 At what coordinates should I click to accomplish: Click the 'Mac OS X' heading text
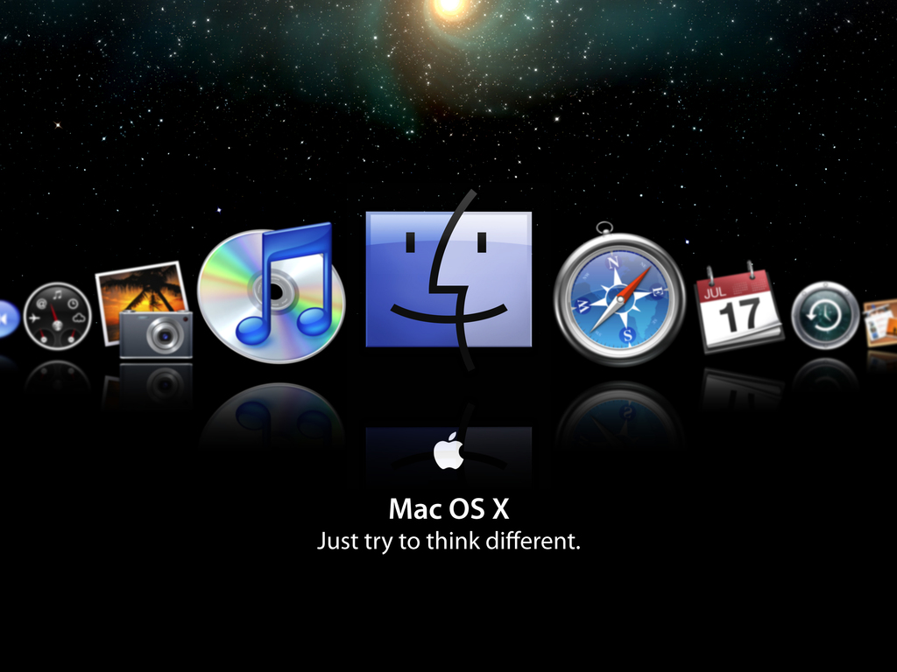click(x=449, y=508)
